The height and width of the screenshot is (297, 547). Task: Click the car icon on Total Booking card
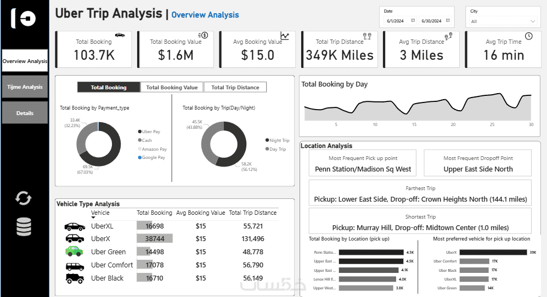click(x=120, y=35)
